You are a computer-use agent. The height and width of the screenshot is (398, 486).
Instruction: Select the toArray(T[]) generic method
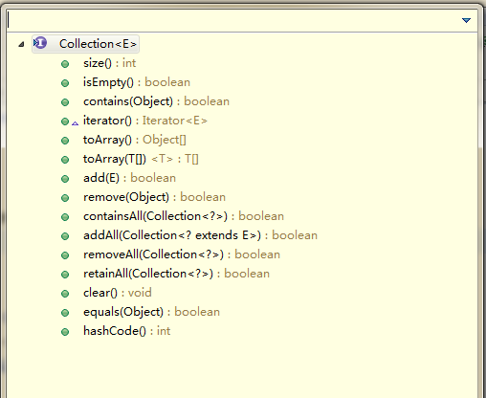(x=141, y=159)
